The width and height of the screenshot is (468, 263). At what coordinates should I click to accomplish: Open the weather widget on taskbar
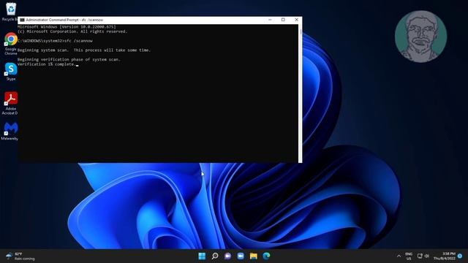tap(20, 256)
